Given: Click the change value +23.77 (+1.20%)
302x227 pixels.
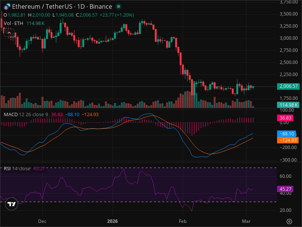Looking at the screenshot, I should pyautogui.click(x=117, y=15).
